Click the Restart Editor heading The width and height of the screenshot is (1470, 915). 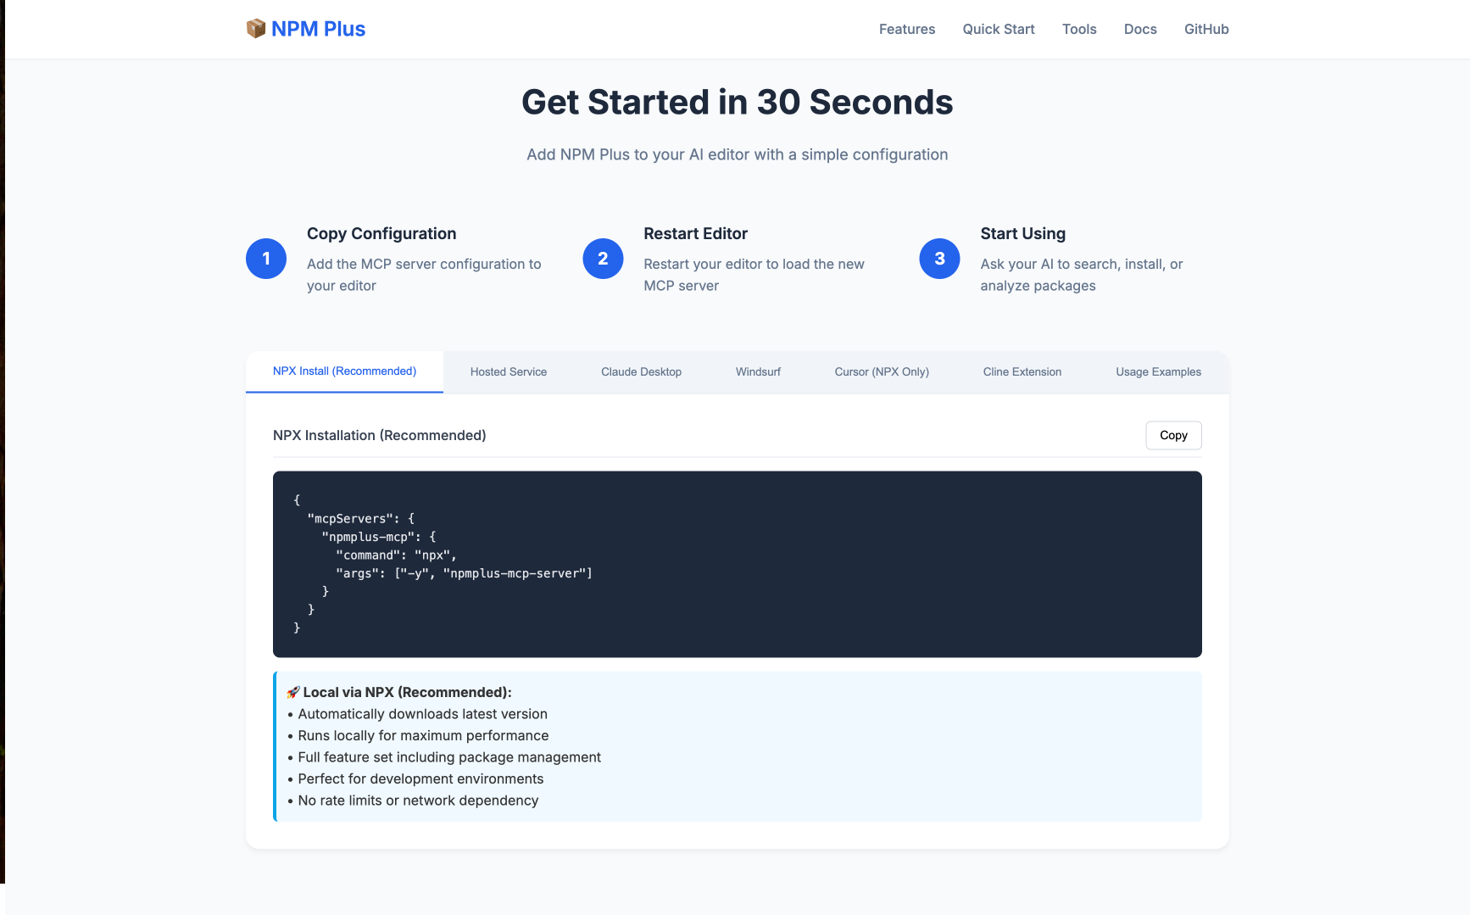pyautogui.click(x=695, y=233)
